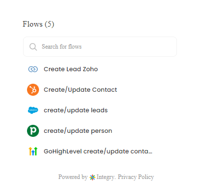Click the blue Salesforce cloud icon

click(33, 110)
